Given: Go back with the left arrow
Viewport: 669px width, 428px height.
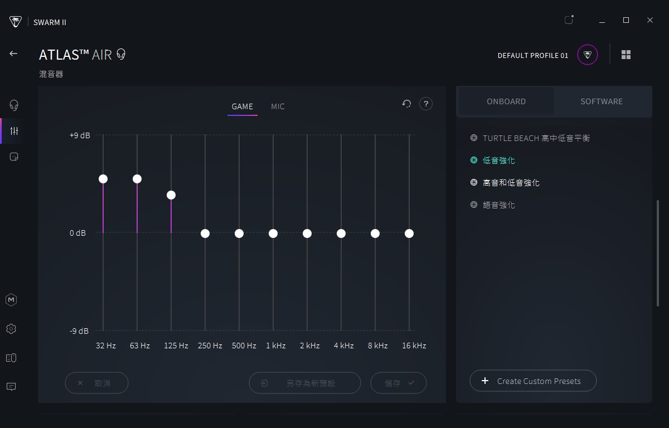Looking at the screenshot, I should (13, 53).
